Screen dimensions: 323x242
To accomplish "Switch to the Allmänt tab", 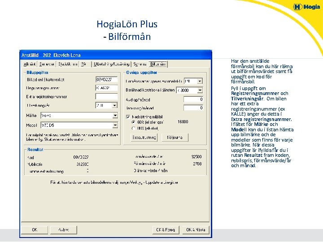I will 30,64.
